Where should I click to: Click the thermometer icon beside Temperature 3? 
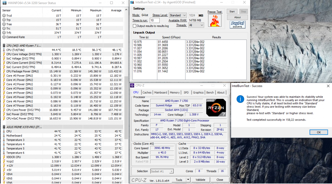[x=4, y=140]
